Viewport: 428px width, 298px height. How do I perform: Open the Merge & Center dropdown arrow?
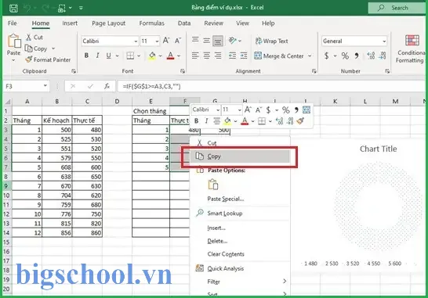coord(310,56)
